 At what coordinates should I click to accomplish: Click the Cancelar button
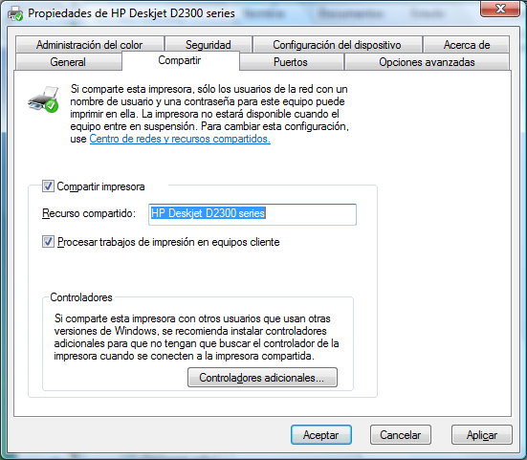tap(401, 435)
